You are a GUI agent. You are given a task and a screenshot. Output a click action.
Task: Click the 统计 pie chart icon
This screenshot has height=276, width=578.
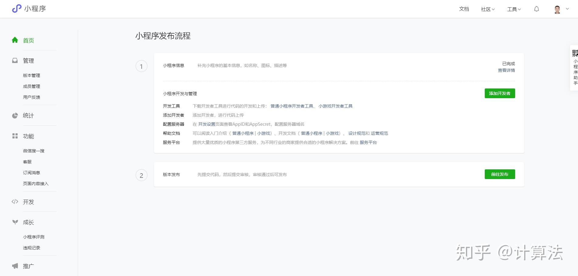click(15, 115)
